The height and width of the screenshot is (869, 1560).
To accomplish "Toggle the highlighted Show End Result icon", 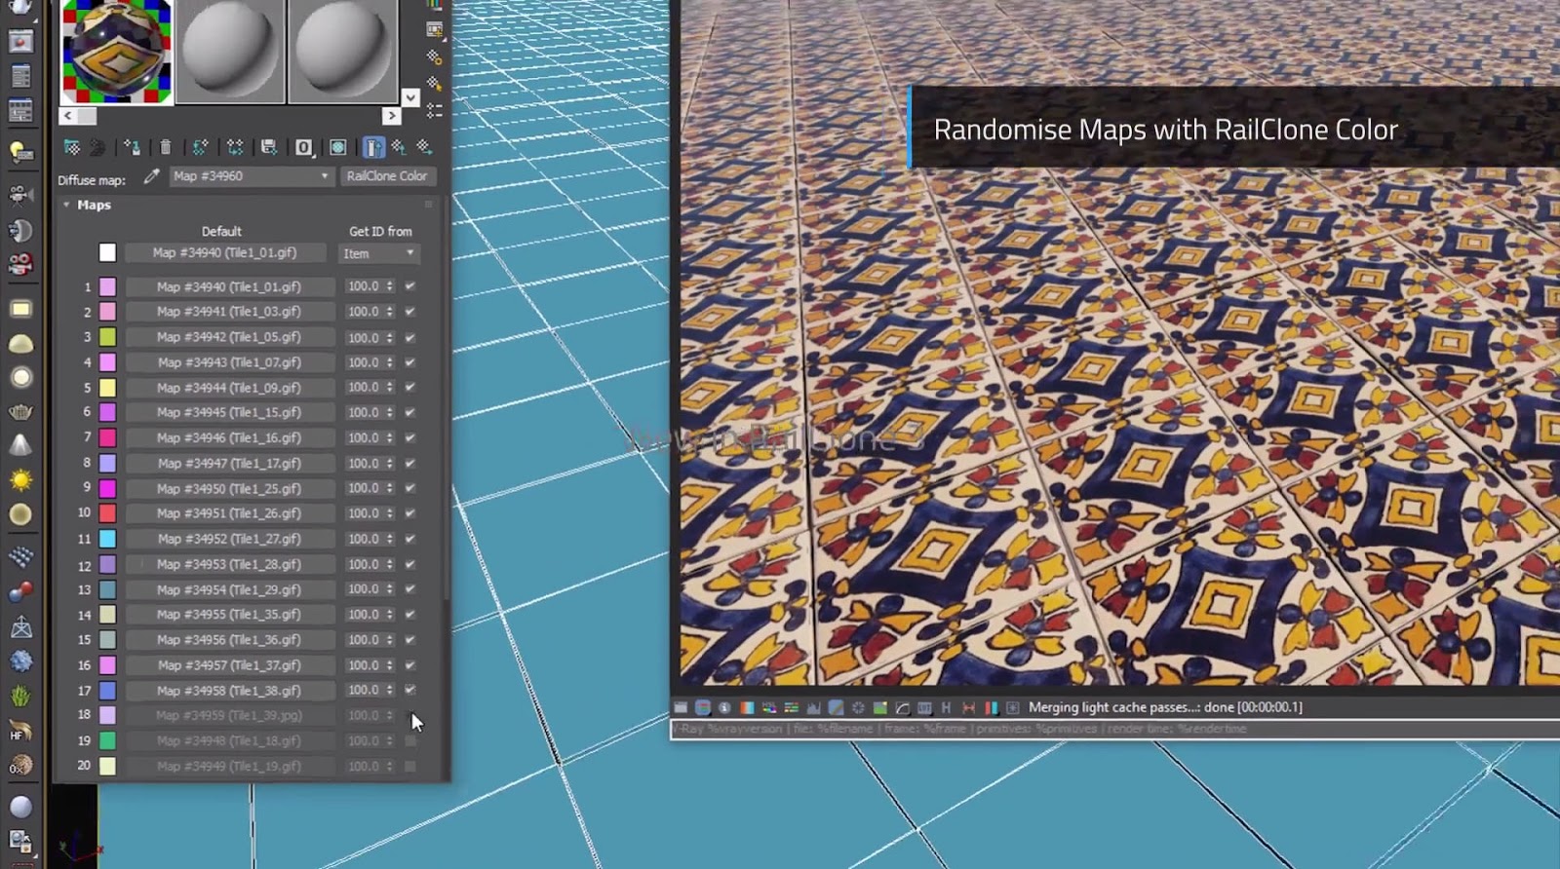I will [373, 147].
